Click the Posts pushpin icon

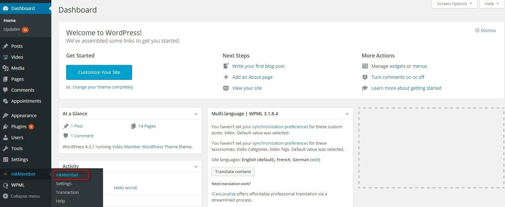pyautogui.click(x=5, y=46)
